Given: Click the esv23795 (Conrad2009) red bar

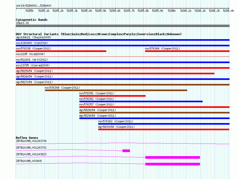Looking at the screenshot, I should pos(122,68).
